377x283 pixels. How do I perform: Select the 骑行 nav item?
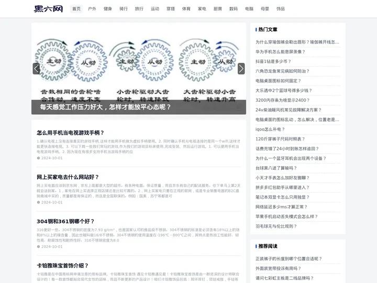pyautogui.click(x=124, y=9)
